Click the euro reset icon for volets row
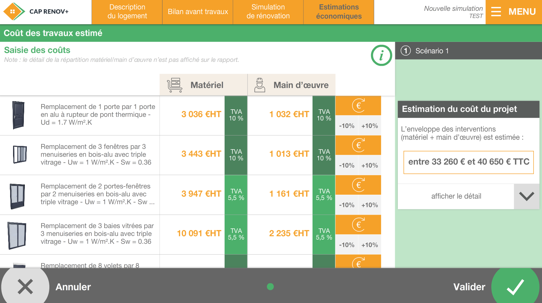This screenshot has width=542, height=303. point(358,261)
